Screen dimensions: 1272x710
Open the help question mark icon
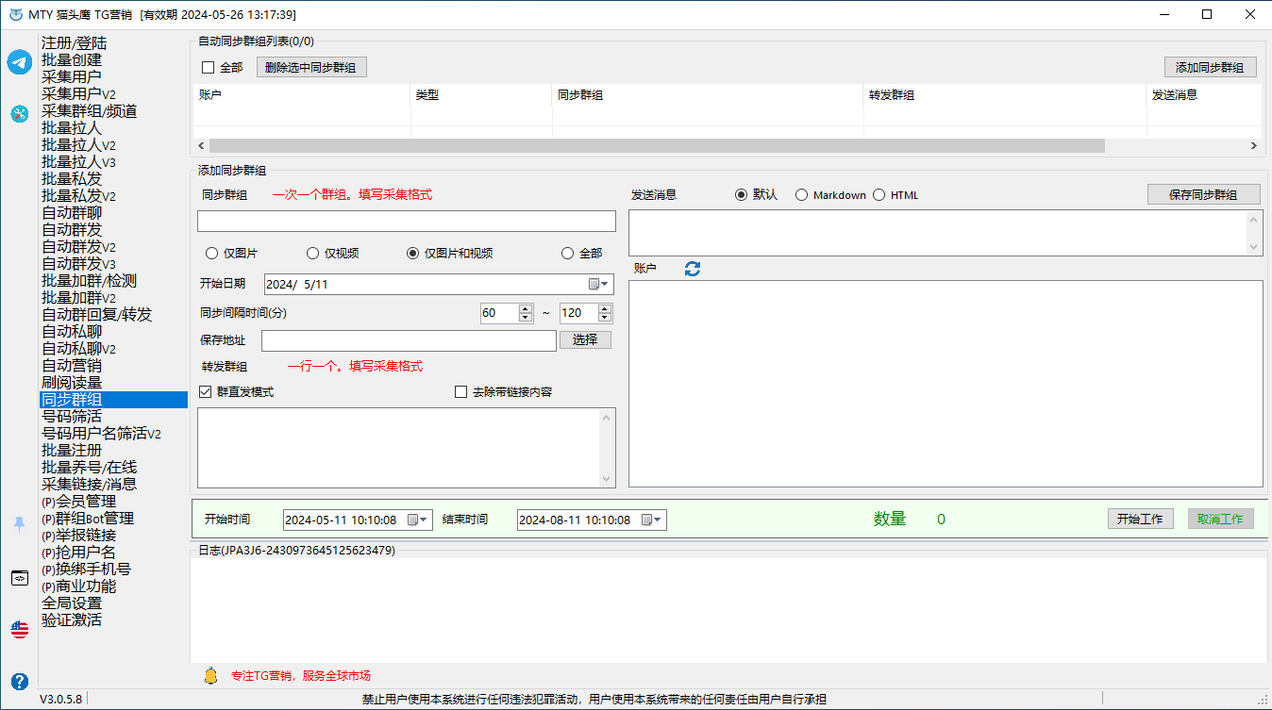20,681
